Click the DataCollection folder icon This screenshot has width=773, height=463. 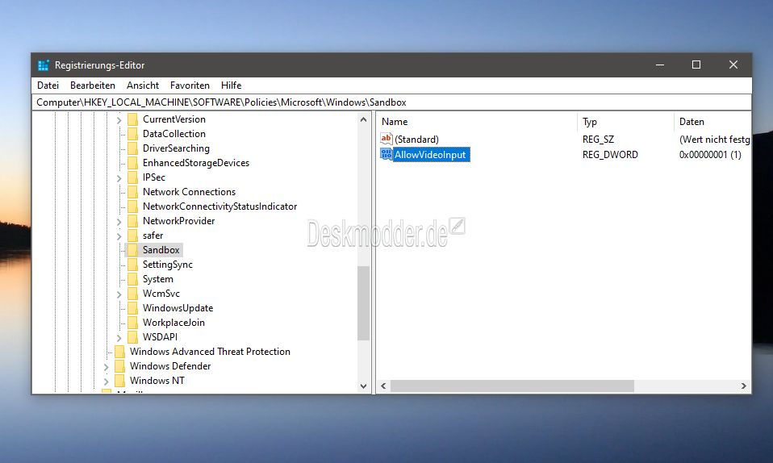point(132,134)
